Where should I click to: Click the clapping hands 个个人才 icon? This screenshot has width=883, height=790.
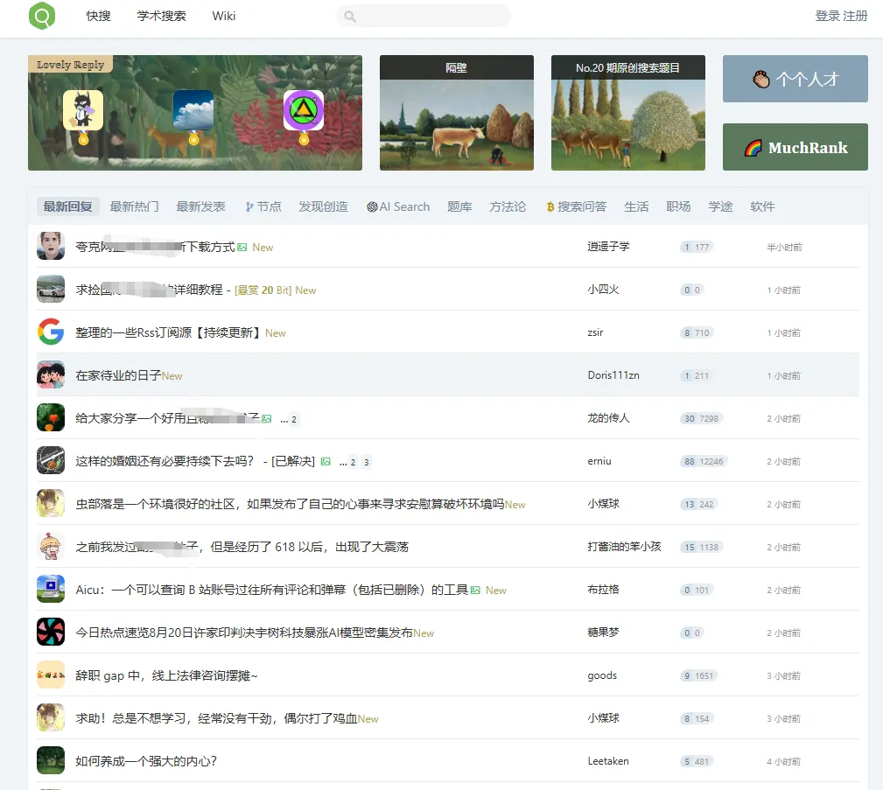coord(761,79)
